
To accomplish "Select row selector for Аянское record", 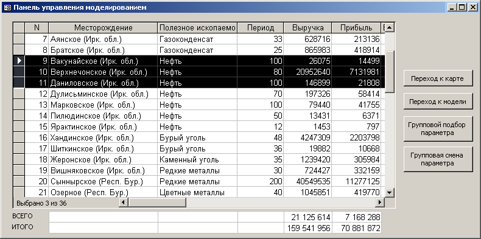I will coord(19,39).
